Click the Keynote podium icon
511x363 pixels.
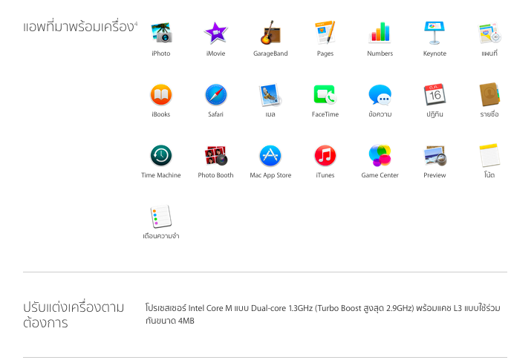(x=434, y=33)
